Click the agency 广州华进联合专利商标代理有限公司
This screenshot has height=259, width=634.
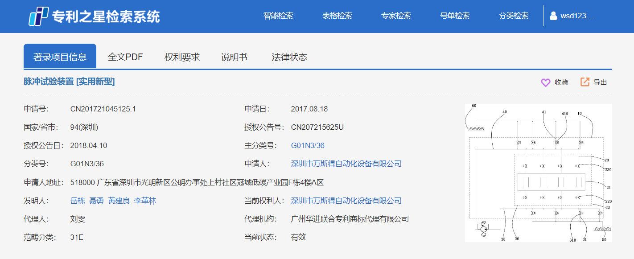(x=350, y=219)
